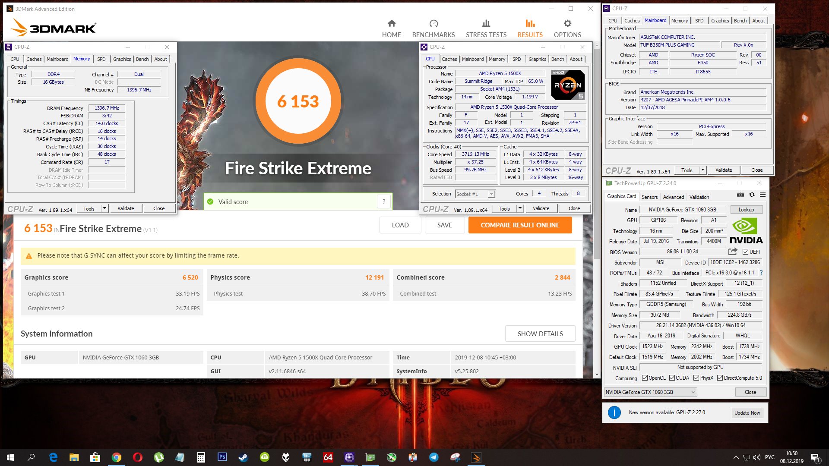This screenshot has width=829, height=466.
Task: Open Telegram from the taskbar
Action: click(434, 457)
